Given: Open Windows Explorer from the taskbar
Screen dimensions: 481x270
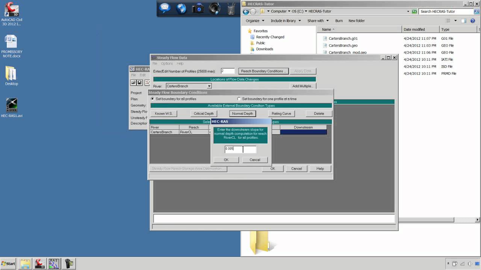Looking at the screenshot, I should [25, 264].
